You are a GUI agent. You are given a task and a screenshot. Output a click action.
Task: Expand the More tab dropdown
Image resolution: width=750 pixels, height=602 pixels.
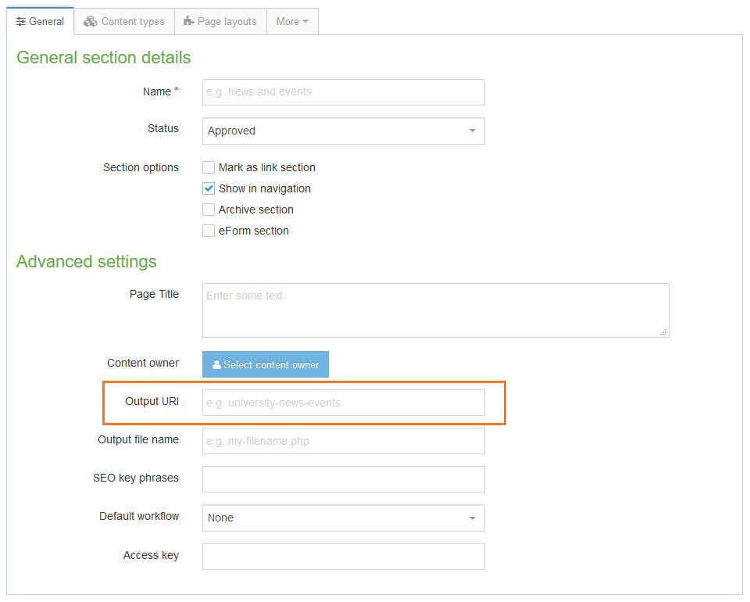pyautogui.click(x=292, y=21)
